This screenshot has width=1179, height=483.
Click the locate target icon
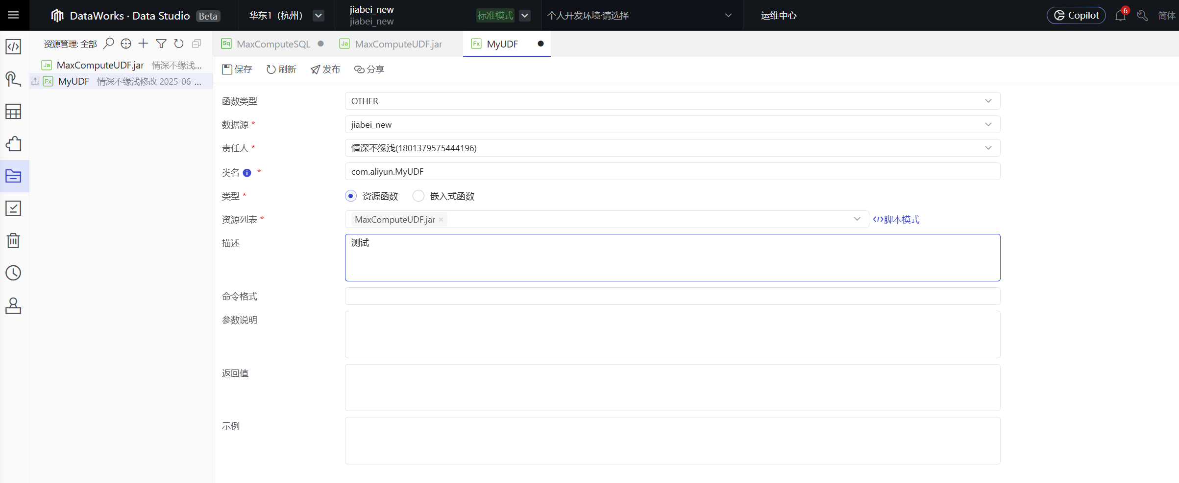click(126, 44)
